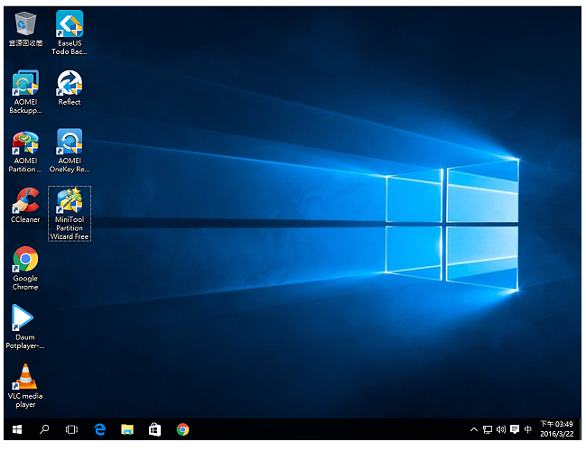Open File Explorer from the taskbar
The image size is (586, 451).
click(127, 429)
